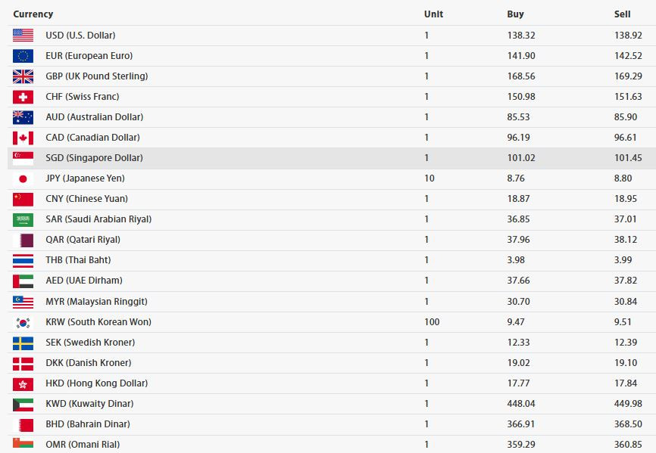Click the United States flag icon
Screen dimensions: 656x453
click(x=23, y=35)
